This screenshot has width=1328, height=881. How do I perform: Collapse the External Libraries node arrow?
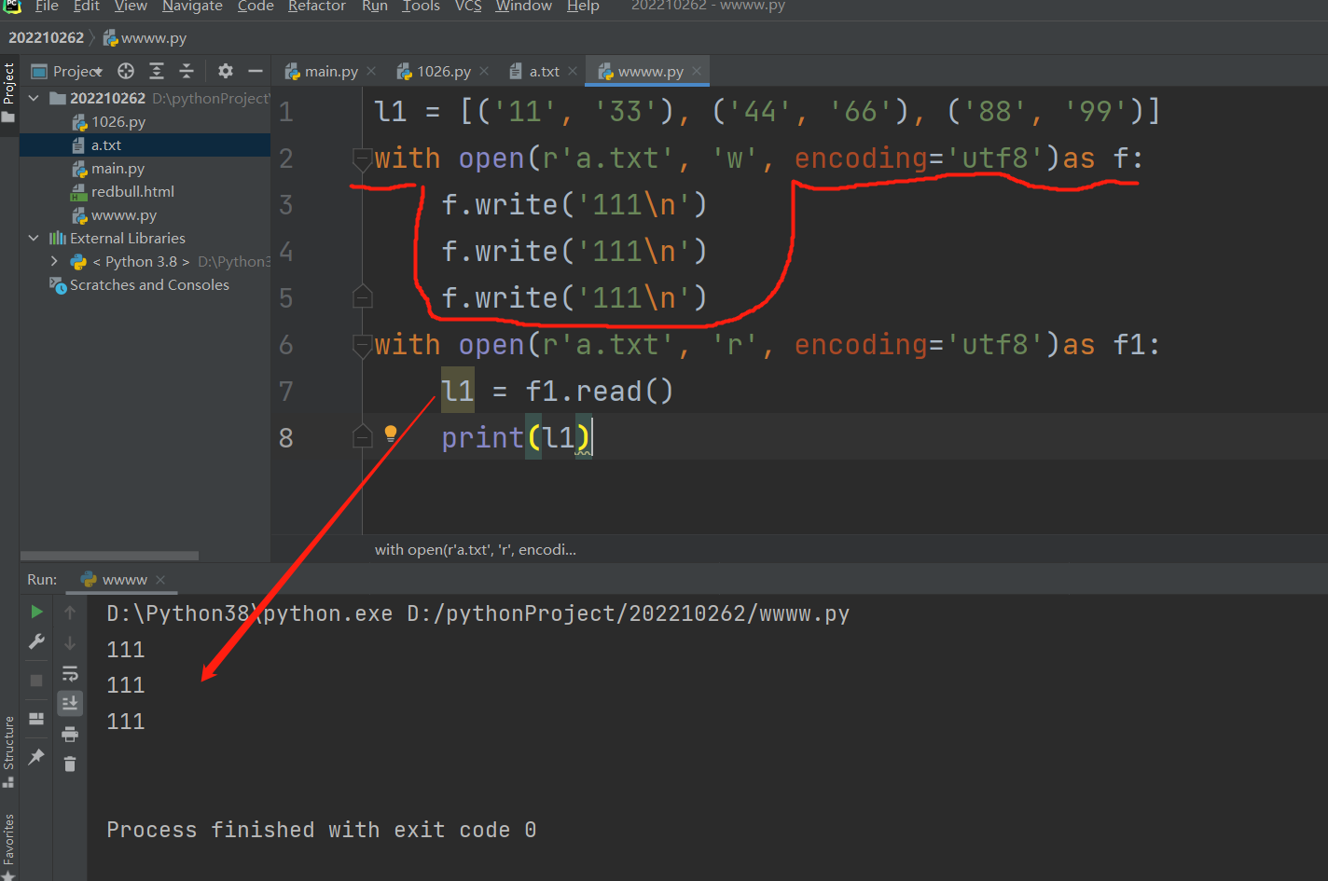pyautogui.click(x=35, y=238)
